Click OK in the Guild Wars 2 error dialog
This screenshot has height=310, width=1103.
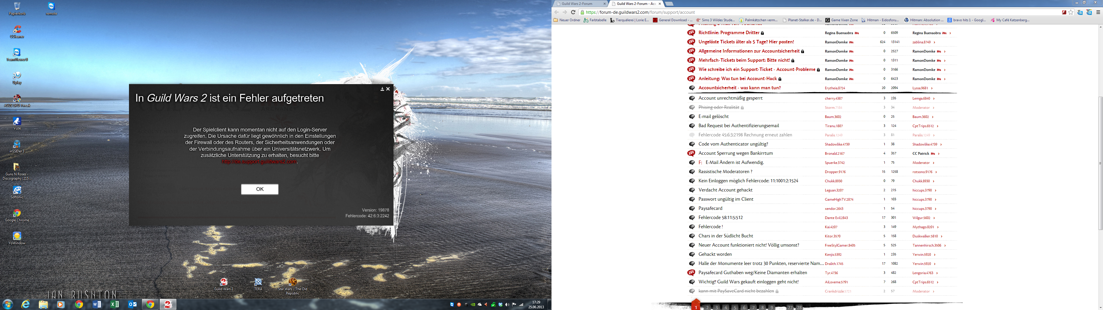(x=259, y=189)
